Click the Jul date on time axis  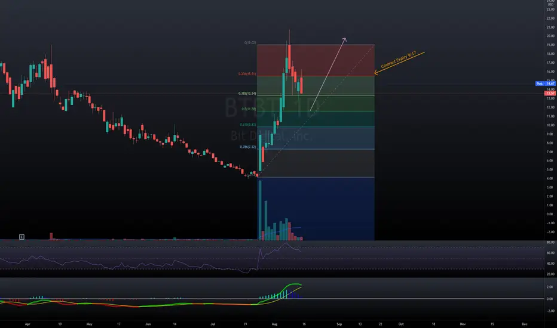click(213, 324)
